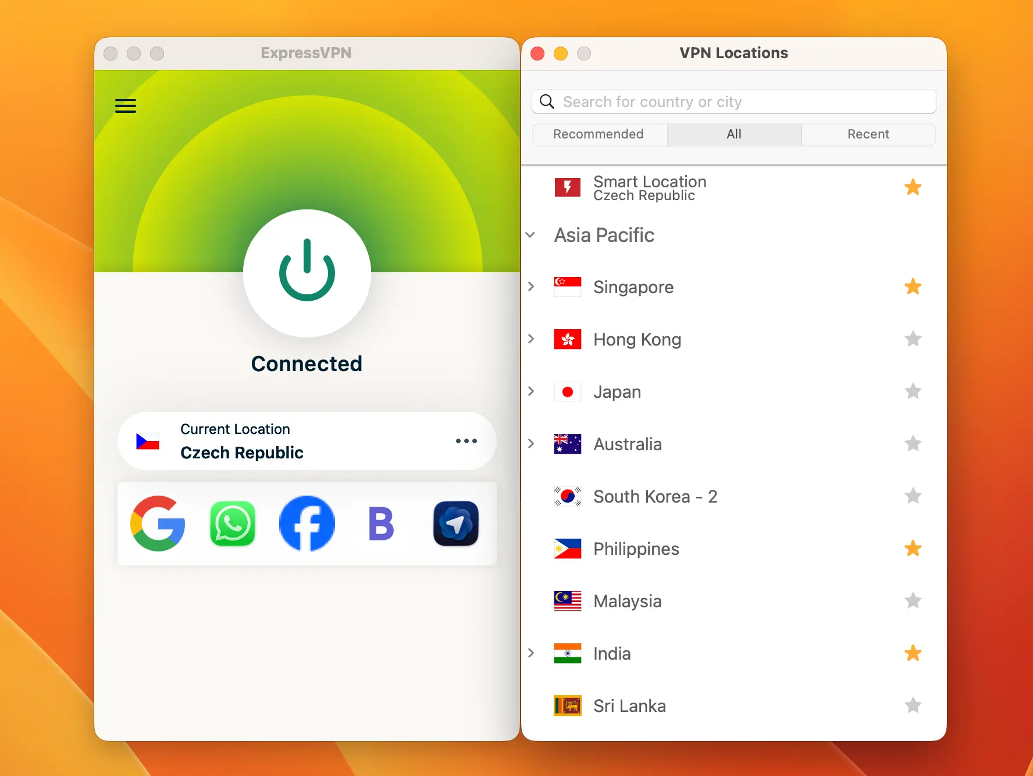
Task: Expand India's server list
Action: pos(531,653)
